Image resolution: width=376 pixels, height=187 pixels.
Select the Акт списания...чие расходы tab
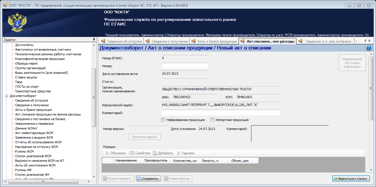(267, 41)
